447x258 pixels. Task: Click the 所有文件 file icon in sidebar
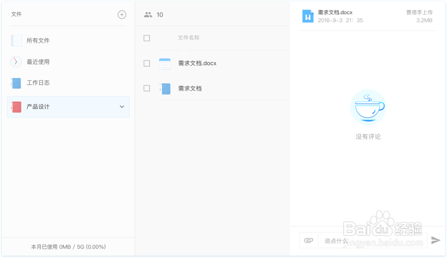point(16,40)
